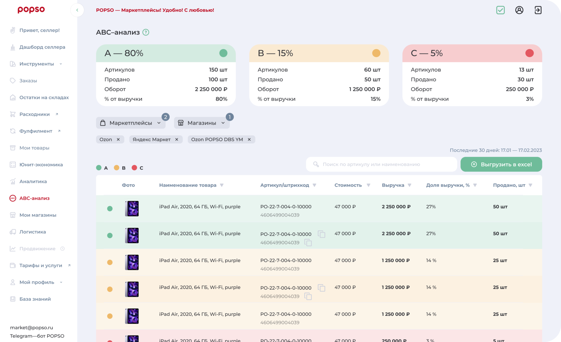Remove the Ozon filter chip

click(118, 140)
